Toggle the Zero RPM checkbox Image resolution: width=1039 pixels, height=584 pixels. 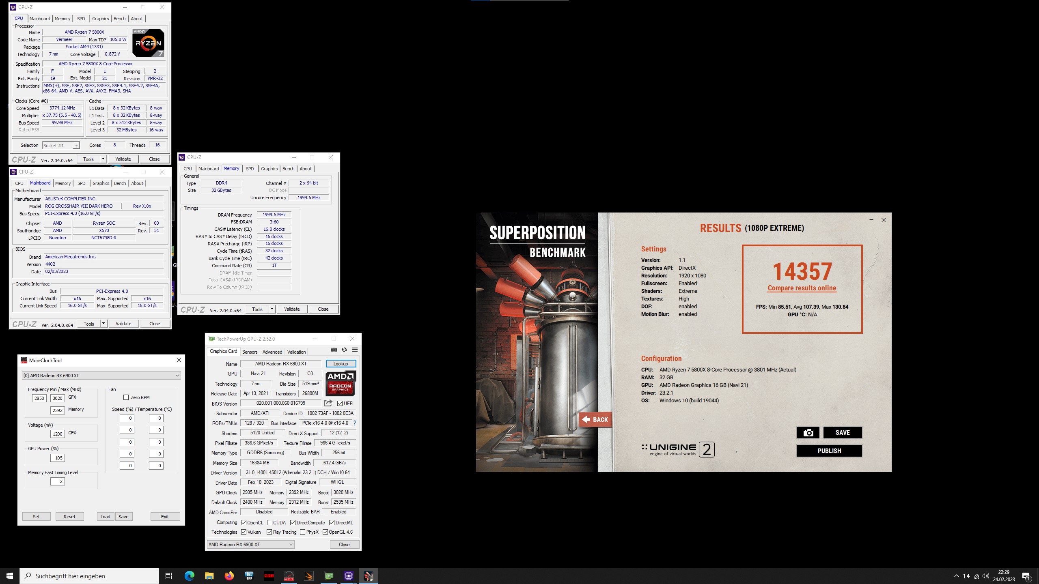(x=126, y=397)
